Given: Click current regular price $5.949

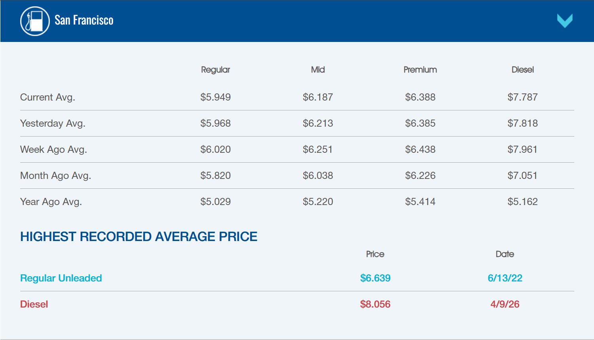Looking at the screenshot, I should 215,97.
